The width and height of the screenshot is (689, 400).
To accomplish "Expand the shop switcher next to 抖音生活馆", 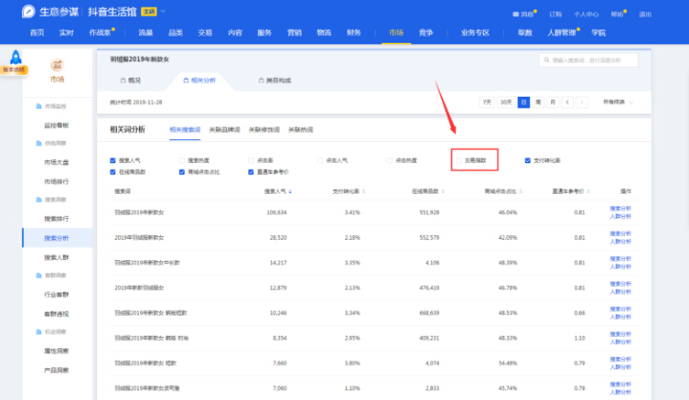I will click(163, 12).
